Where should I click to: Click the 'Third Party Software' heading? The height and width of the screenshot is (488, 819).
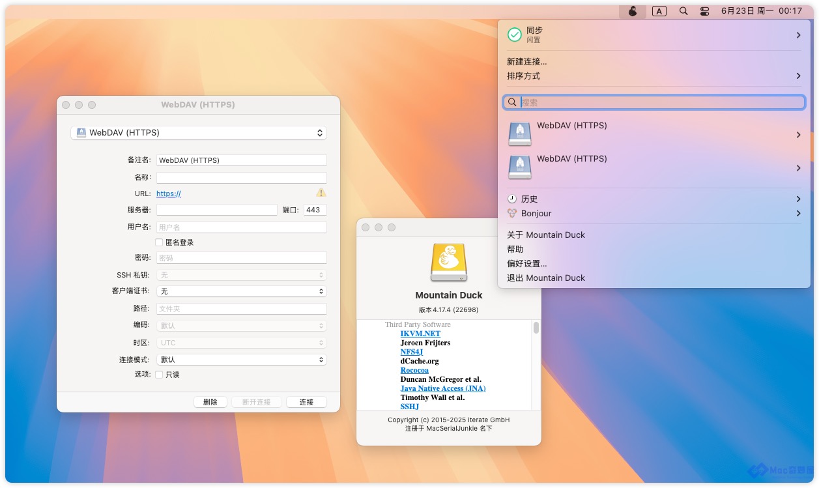click(x=418, y=324)
